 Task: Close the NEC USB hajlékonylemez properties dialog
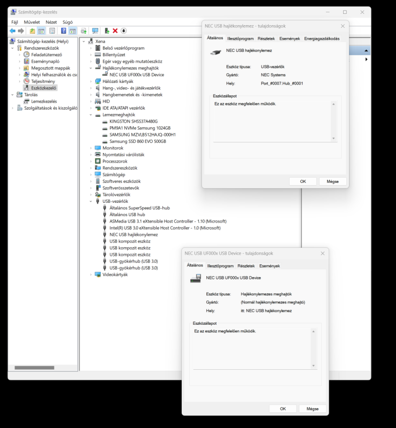click(x=343, y=26)
